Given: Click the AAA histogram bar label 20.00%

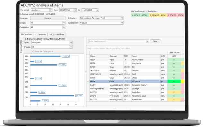Looking at the screenshot, I should 66,56.
